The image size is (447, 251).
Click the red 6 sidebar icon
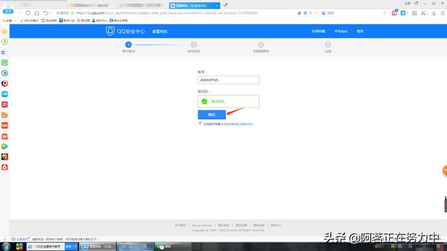click(x=5, y=167)
